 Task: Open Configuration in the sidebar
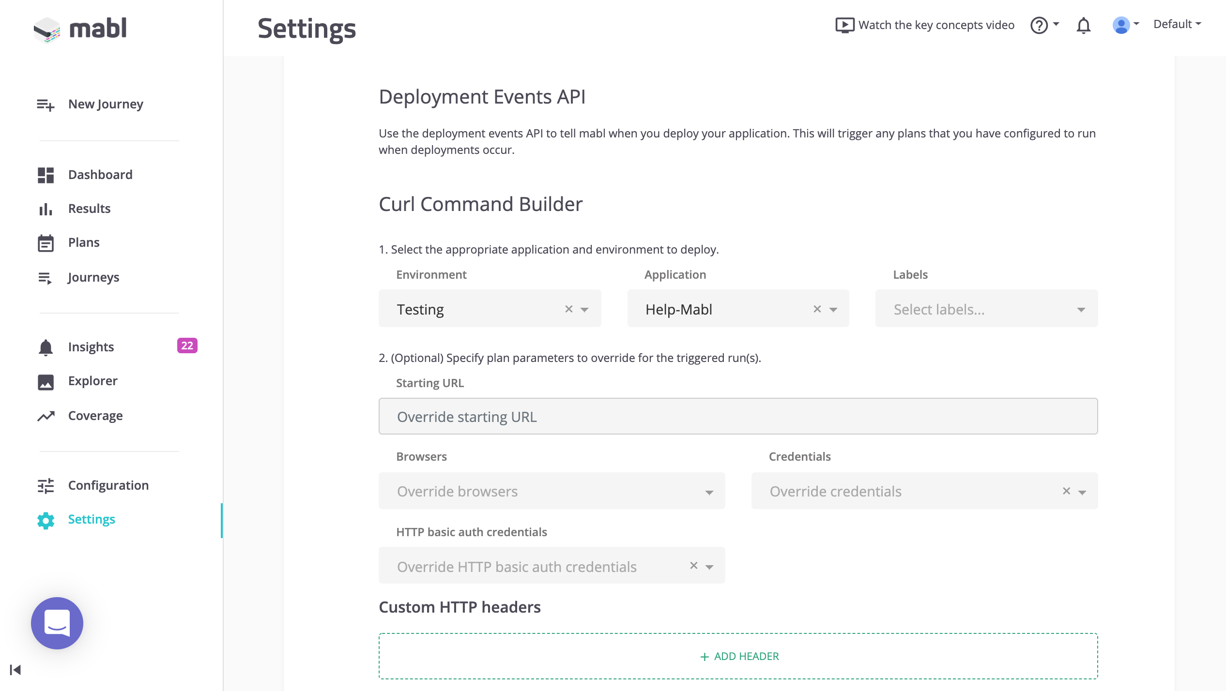coord(108,485)
